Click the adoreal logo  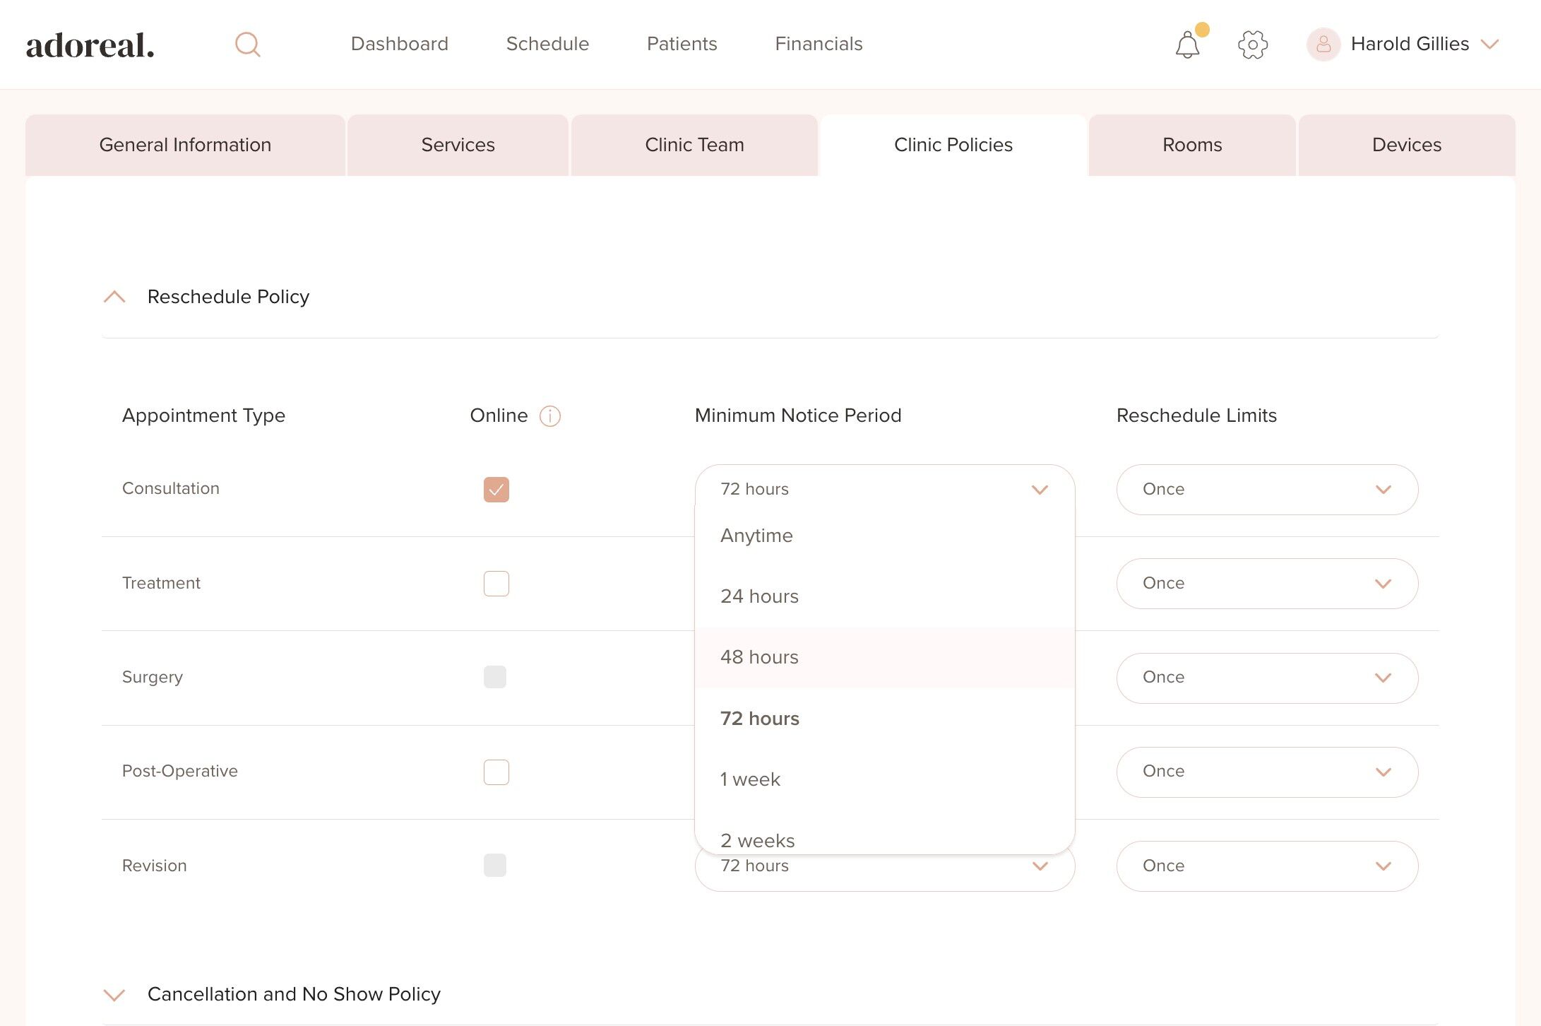(x=90, y=45)
